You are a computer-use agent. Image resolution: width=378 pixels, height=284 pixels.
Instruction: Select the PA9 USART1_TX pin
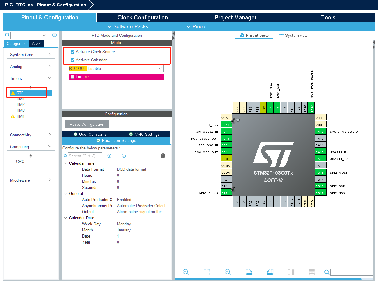point(320,159)
